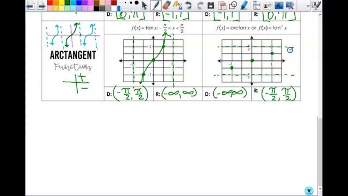Choose the white color swatch
Image resolution: width=348 pixels, height=196 pixels.
(114, 8)
